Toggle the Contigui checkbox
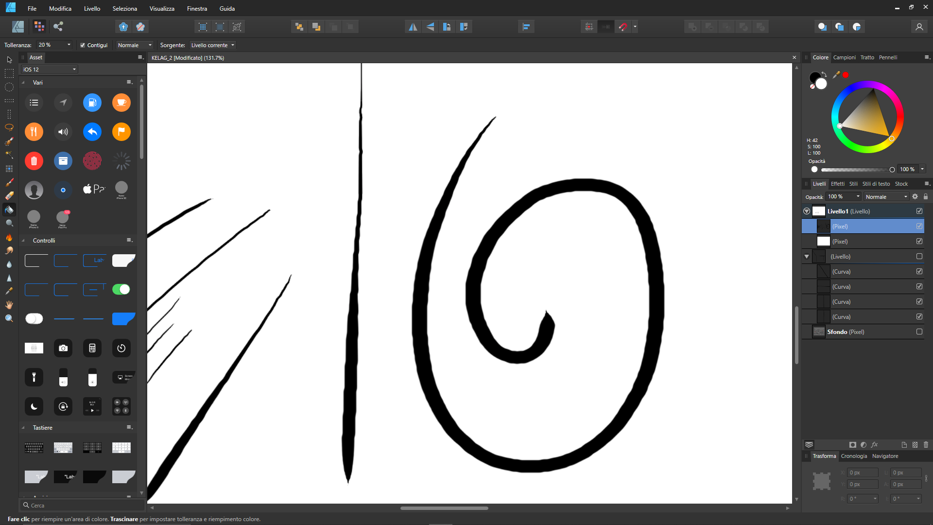This screenshot has height=525, width=933. (83, 45)
